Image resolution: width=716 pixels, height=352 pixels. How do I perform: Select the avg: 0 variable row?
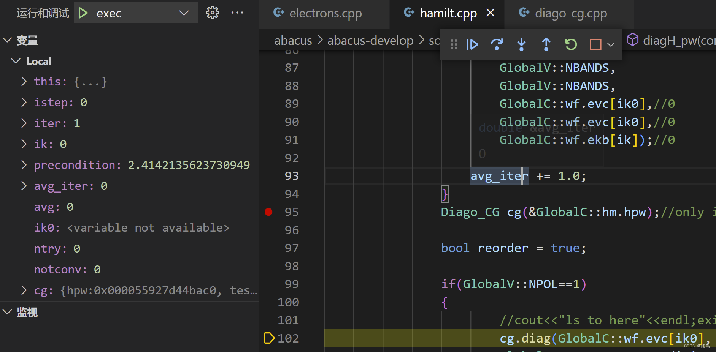click(x=129, y=207)
